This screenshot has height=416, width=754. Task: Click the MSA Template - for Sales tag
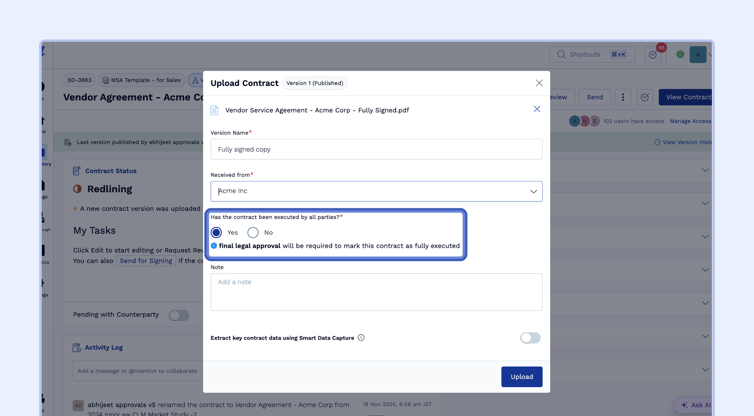(x=142, y=80)
